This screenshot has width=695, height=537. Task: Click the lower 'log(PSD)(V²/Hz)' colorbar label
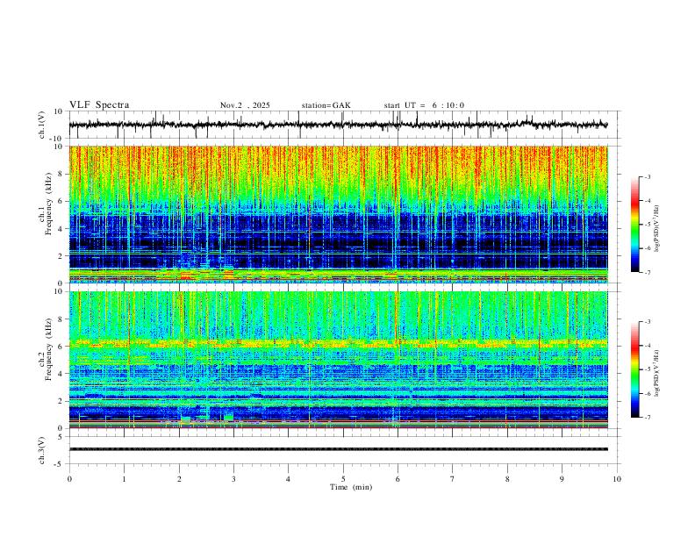click(656, 374)
